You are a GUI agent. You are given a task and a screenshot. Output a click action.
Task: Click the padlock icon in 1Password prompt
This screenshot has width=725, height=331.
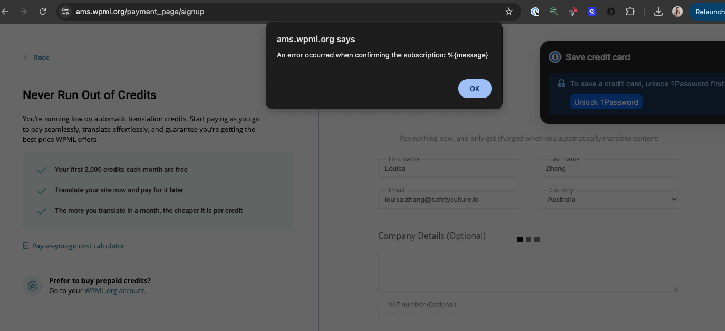click(x=562, y=83)
